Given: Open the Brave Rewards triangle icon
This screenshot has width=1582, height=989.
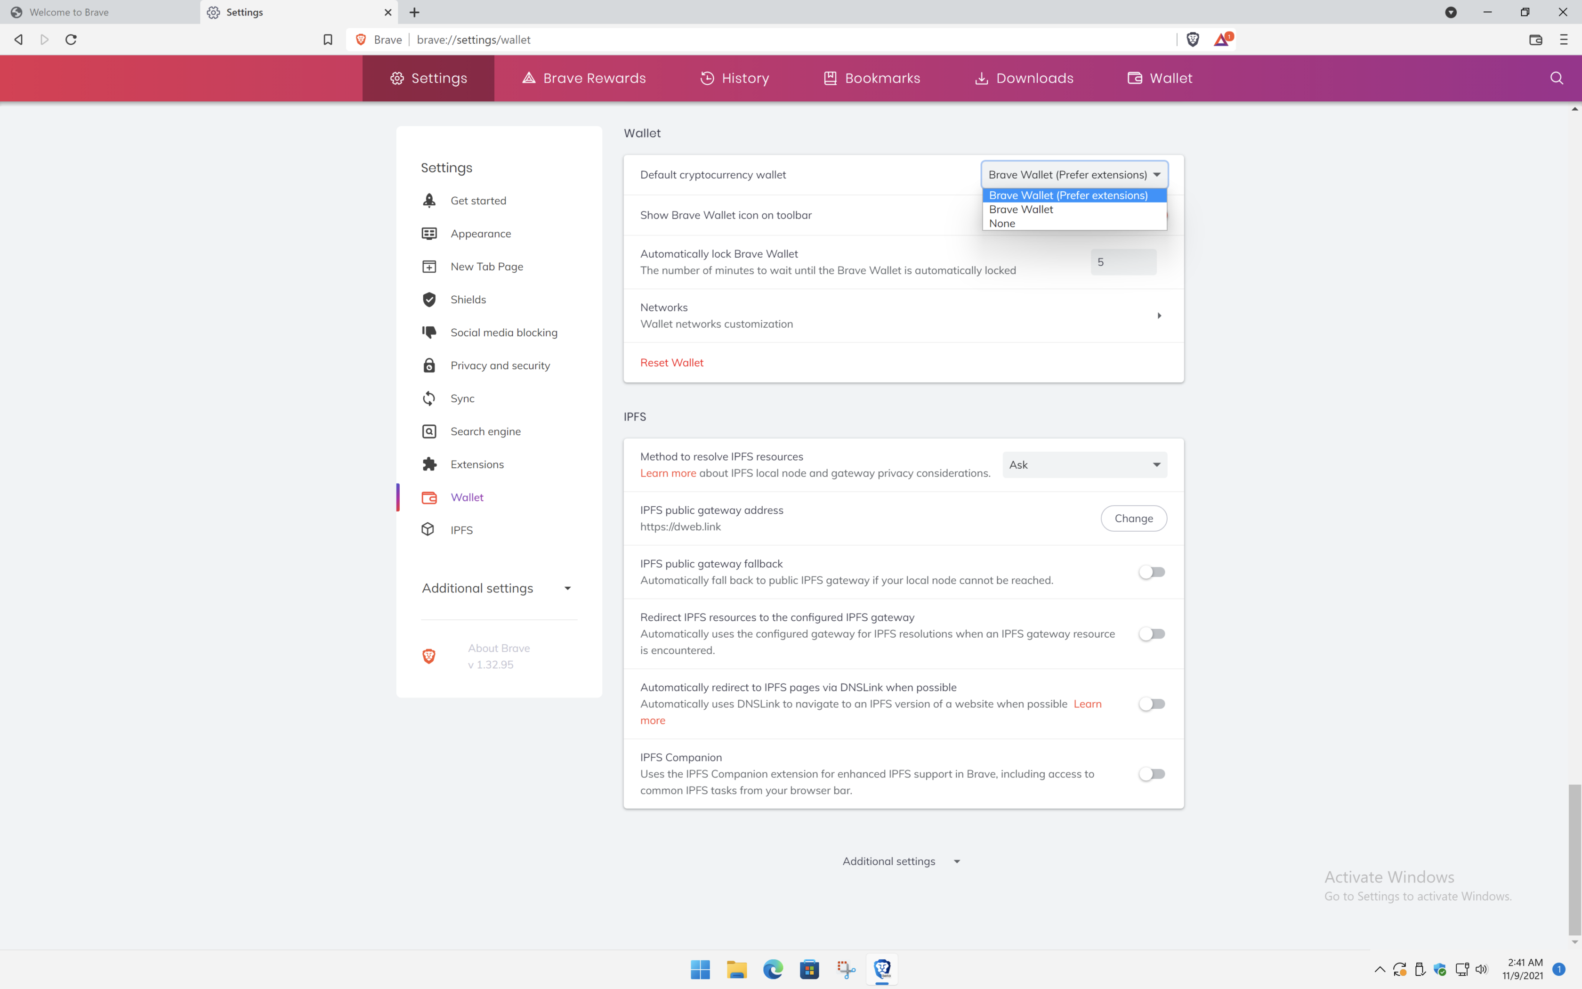Looking at the screenshot, I should pos(1222,39).
